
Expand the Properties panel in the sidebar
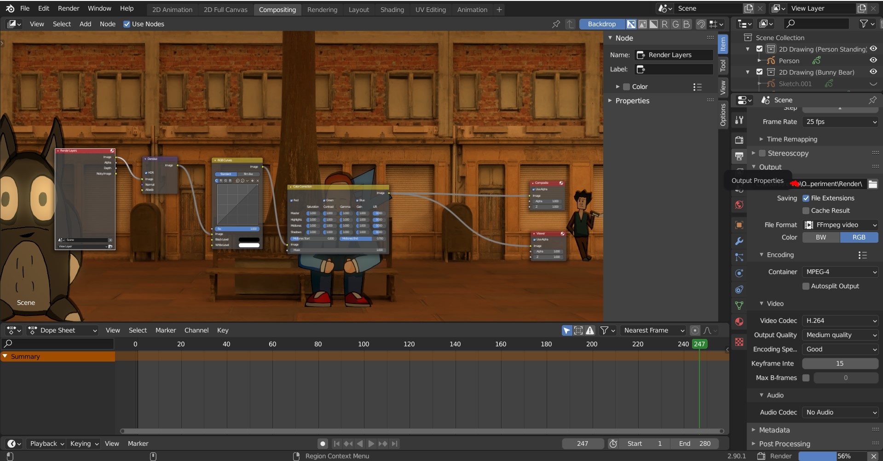click(x=632, y=100)
